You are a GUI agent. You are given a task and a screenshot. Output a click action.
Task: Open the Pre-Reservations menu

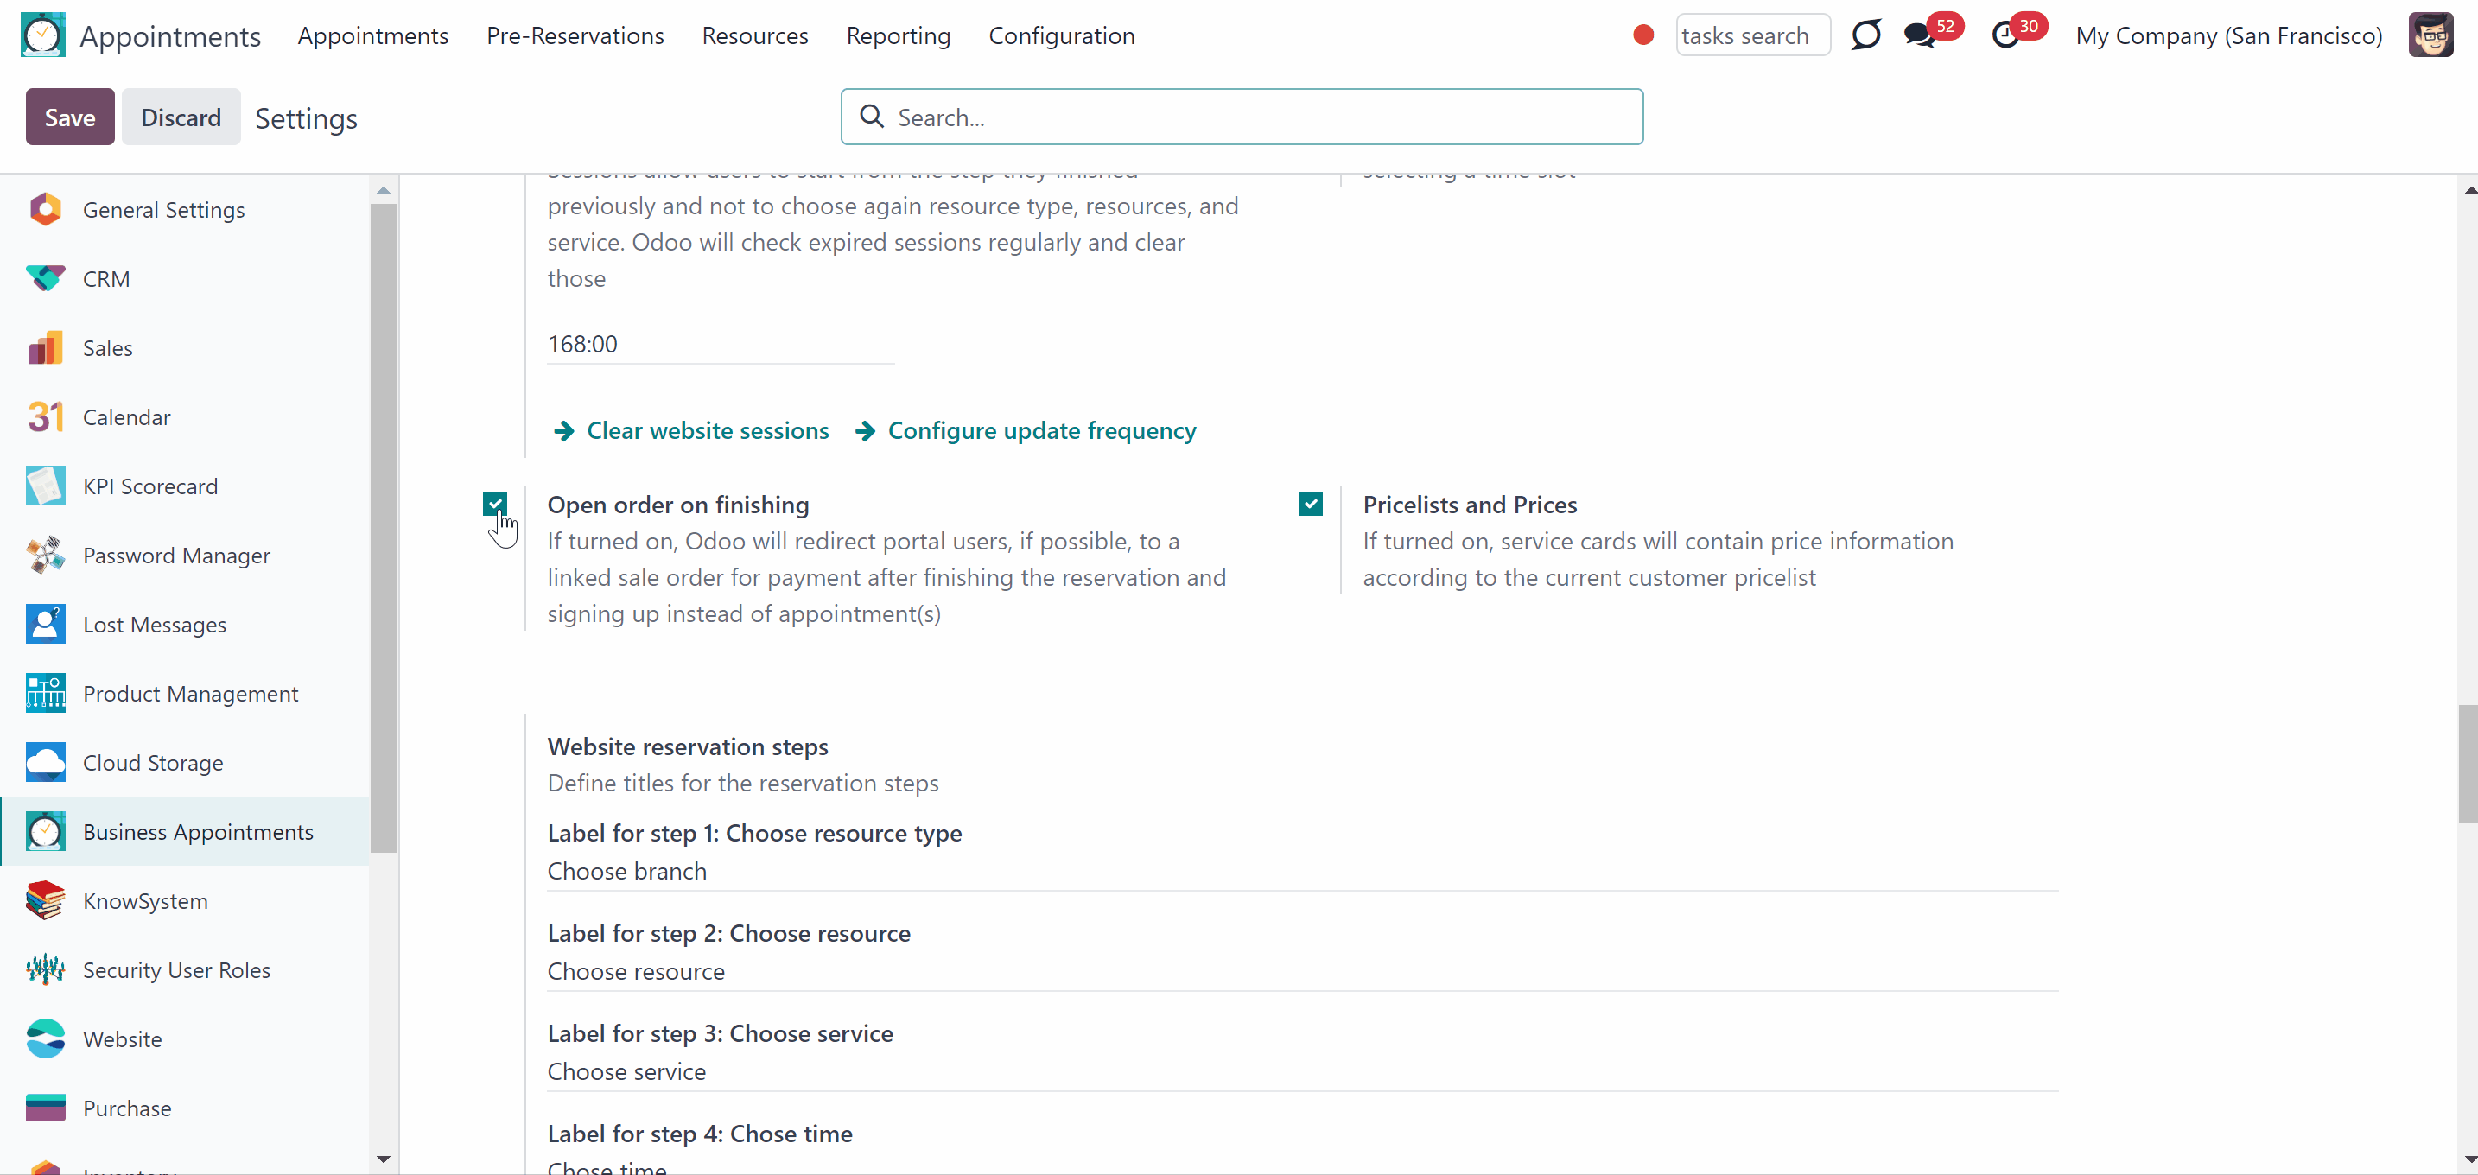[x=575, y=35]
